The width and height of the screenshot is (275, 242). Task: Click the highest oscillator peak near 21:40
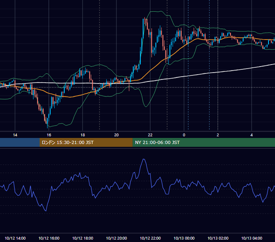[144, 159]
